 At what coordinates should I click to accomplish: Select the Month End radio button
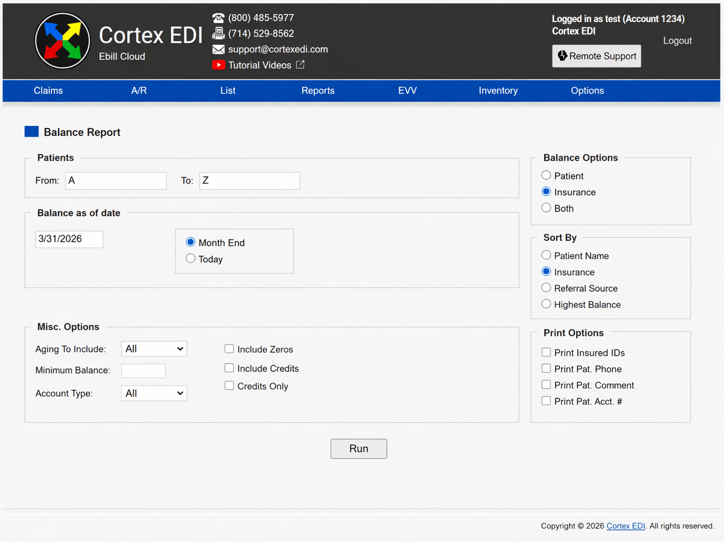coord(190,242)
